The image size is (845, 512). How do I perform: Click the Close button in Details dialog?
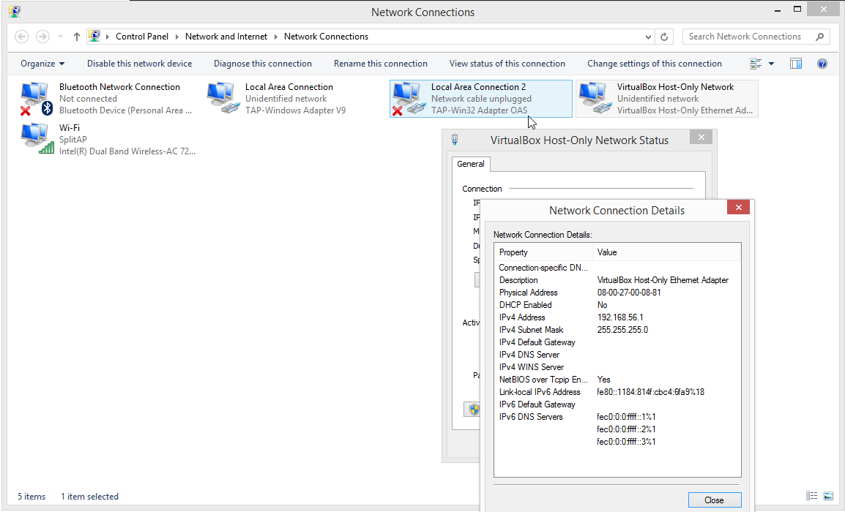pyautogui.click(x=715, y=500)
